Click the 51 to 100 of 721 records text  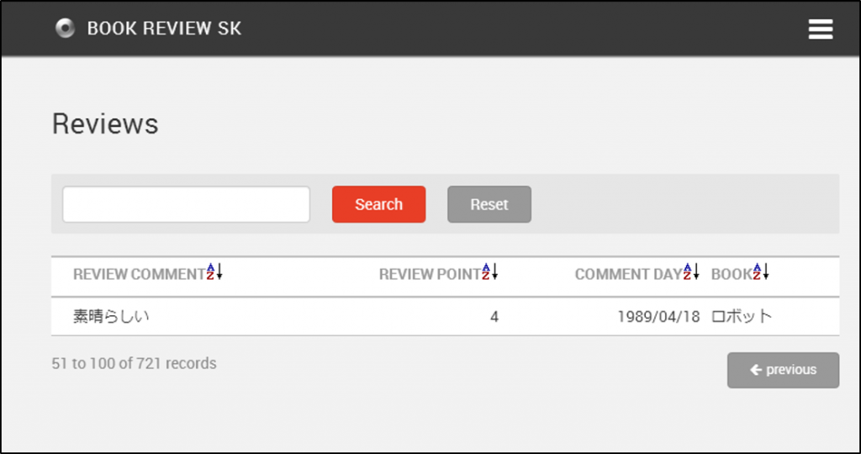pos(134,364)
